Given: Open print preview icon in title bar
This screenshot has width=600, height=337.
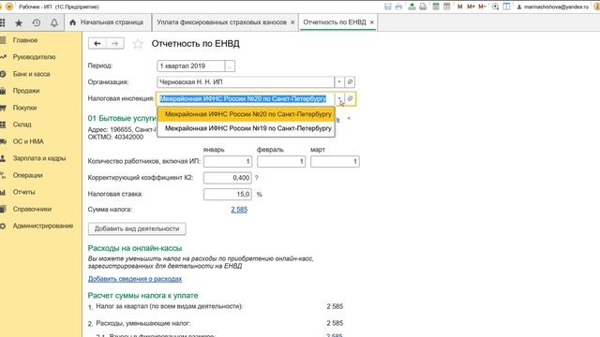Looking at the screenshot, I should click(x=423, y=7).
